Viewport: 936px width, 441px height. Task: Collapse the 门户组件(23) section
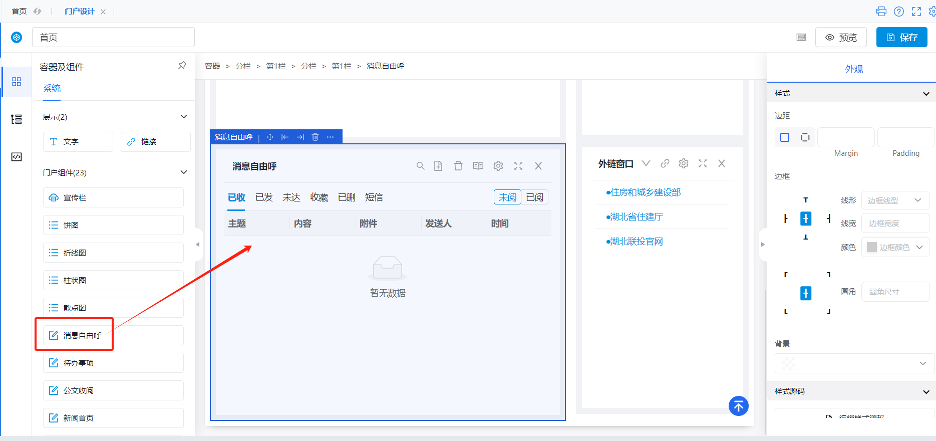pyautogui.click(x=184, y=172)
